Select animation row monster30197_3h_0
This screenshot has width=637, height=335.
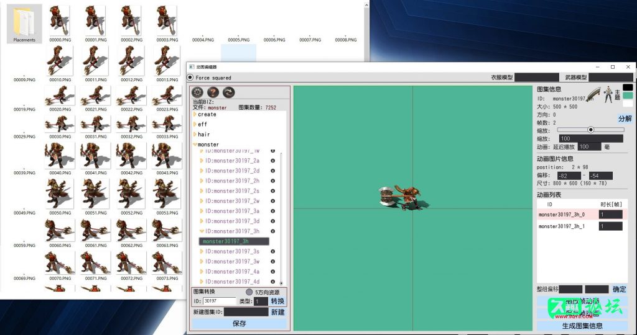(x=582, y=215)
